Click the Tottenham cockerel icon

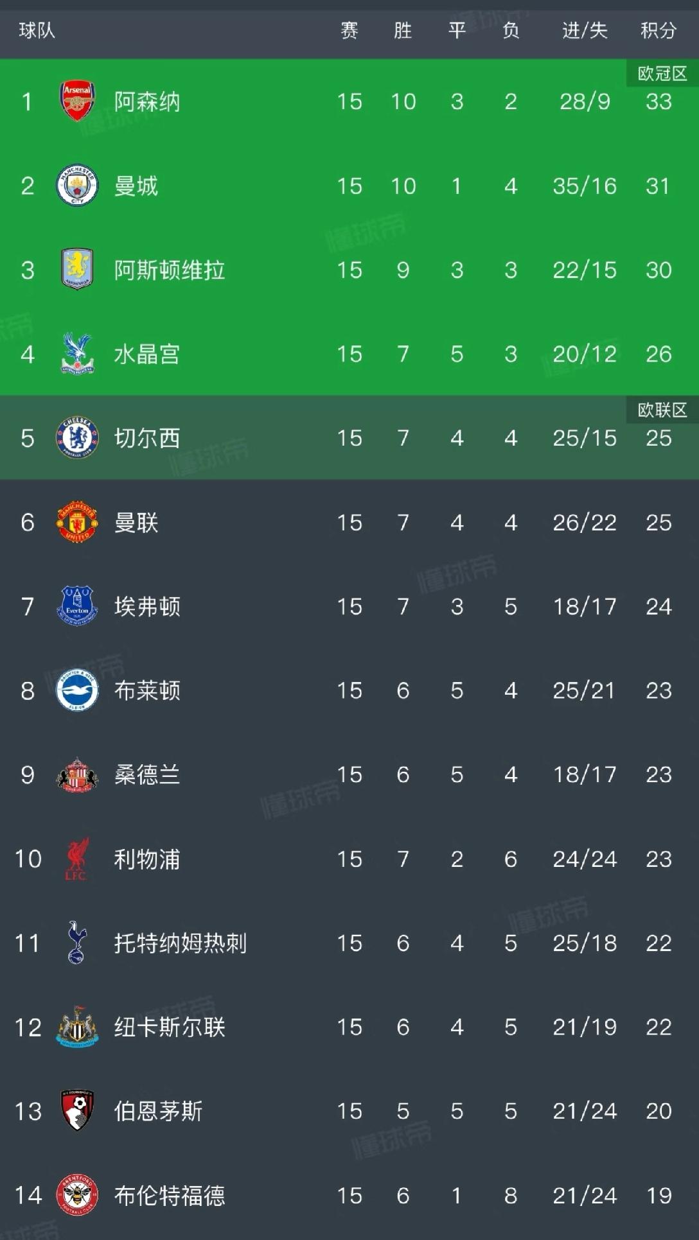tap(77, 943)
